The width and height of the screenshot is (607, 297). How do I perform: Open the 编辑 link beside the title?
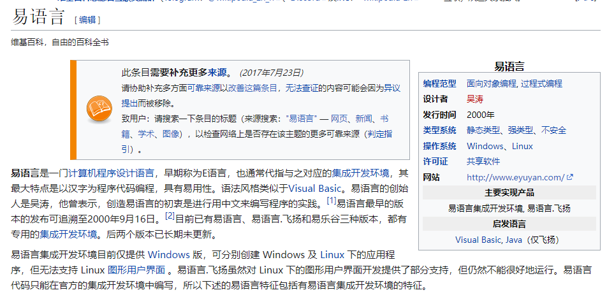[x=87, y=20]
